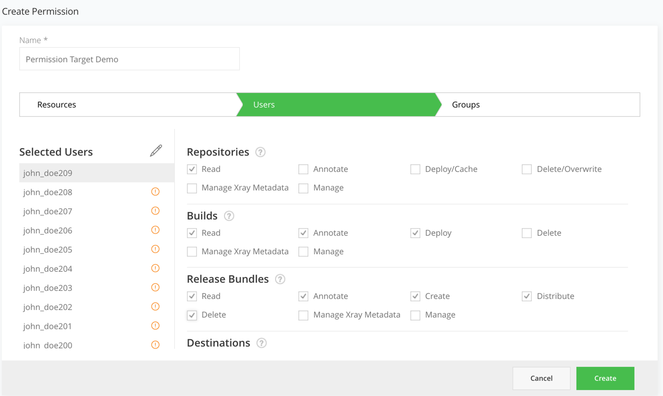The image size is (663, 396).
Task: Open the Release Bundles help tooltip icon
Action: 280,279
